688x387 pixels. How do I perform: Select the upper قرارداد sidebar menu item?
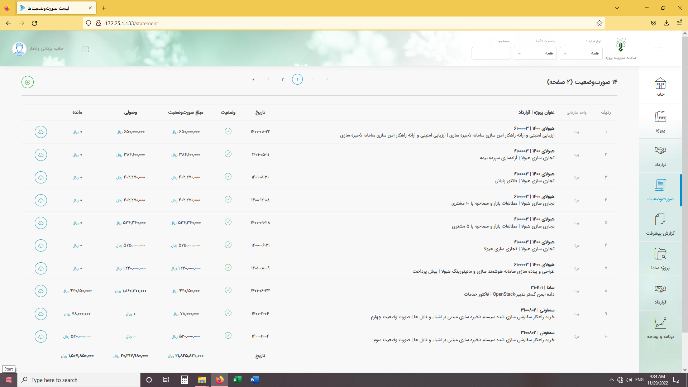tap(660, 156)
